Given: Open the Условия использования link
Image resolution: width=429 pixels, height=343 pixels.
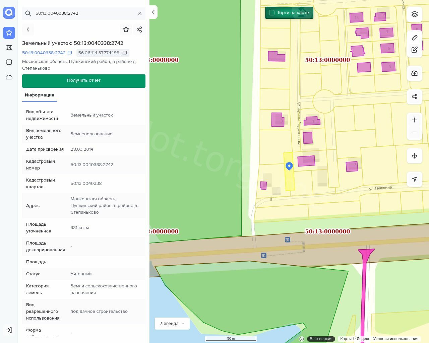Looking at the screenshot, I should tap(395, 339).
